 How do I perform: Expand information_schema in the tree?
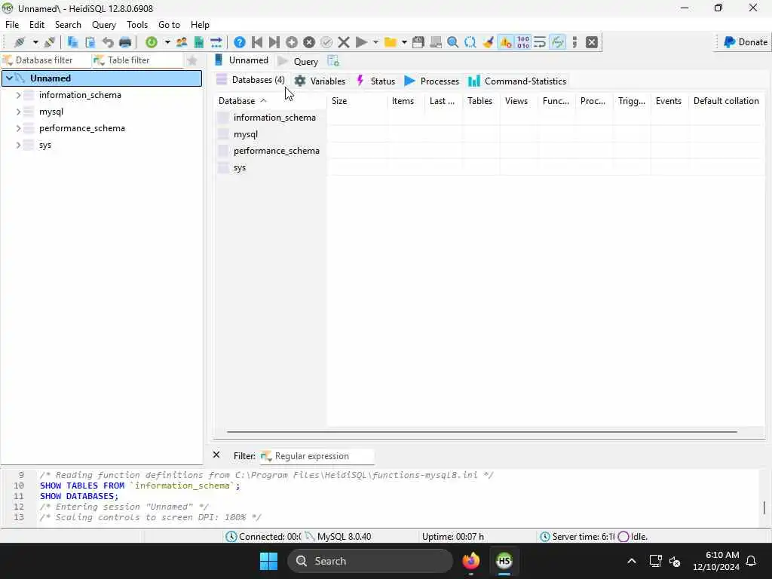(x=18, y=94)
